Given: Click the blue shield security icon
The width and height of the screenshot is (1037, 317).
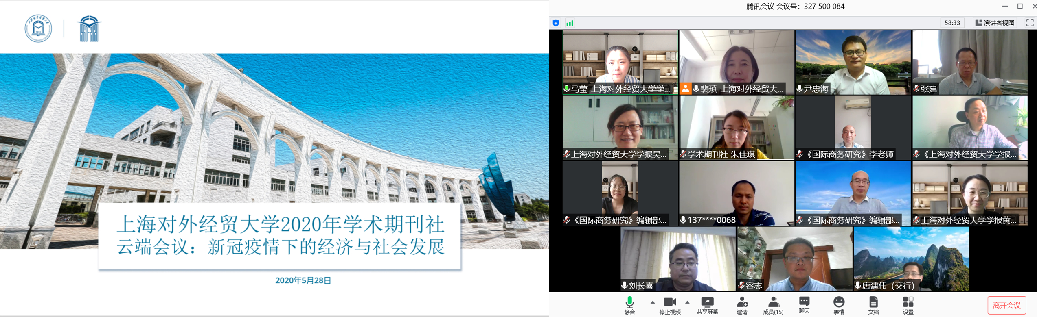Looking at the screenshot, I should 556,23.
